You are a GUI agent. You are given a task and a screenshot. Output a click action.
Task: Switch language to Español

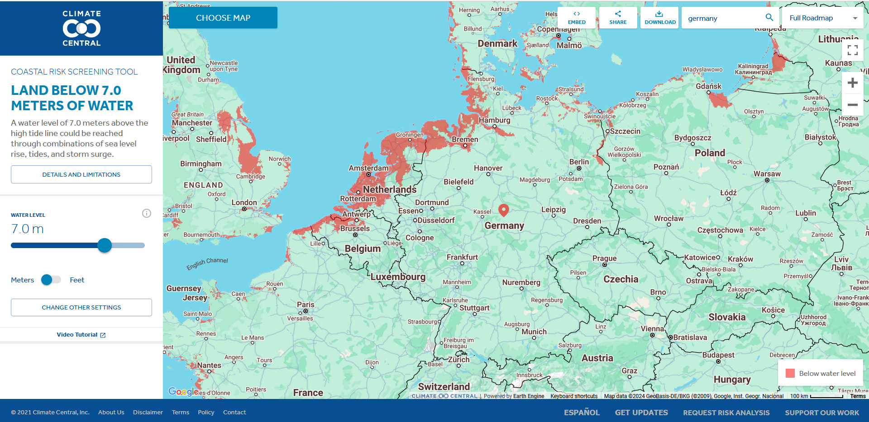pos(582,413)
